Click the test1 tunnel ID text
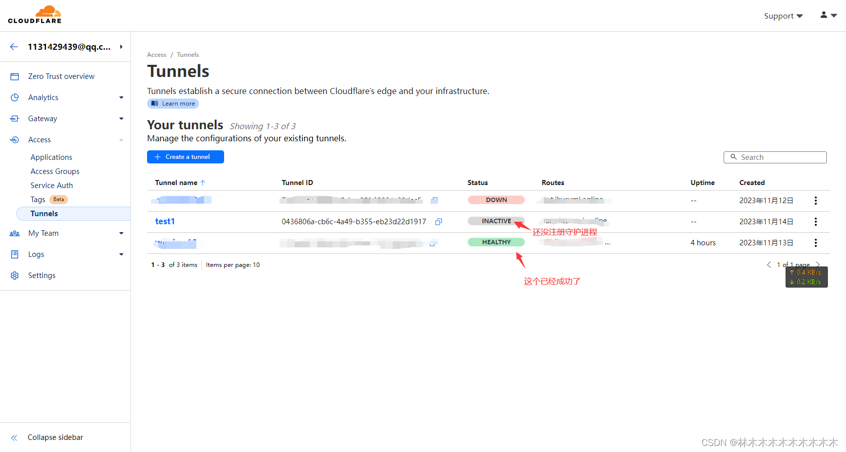The width and height of the screenshot is (846, 452). click(354, 222)
